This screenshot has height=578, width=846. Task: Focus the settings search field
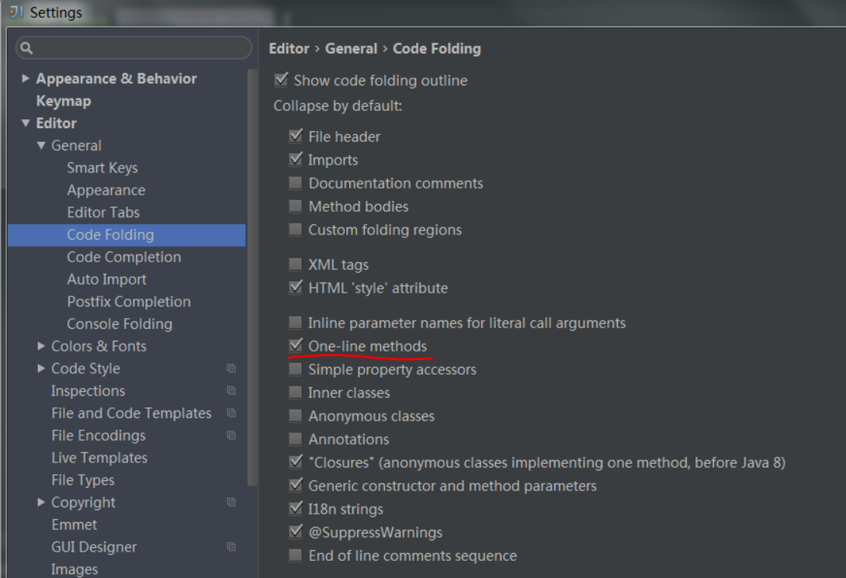click(x=140, y=48)
